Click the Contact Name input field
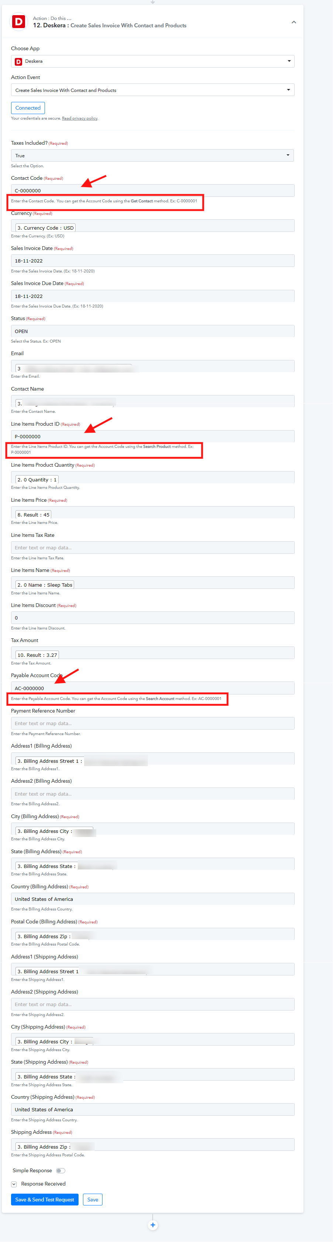 [x=152, y=402]
